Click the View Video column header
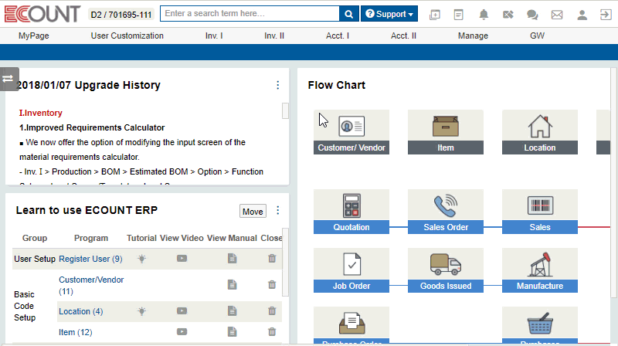618x346 pixels. (182, 238)
